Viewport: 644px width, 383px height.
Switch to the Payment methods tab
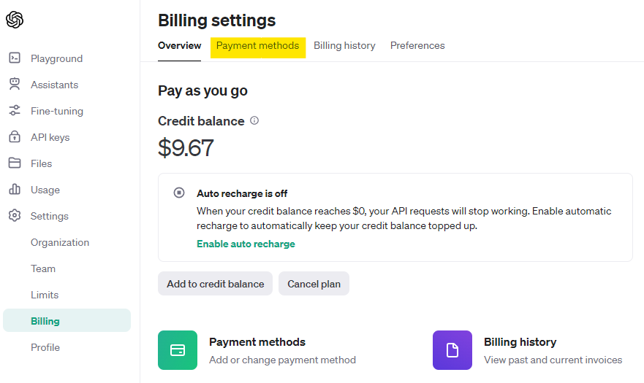pyautogui.click(x=257, y=46)
